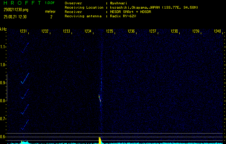
Task: Click the 1.1 kHz frequency label
Action: 3,47
